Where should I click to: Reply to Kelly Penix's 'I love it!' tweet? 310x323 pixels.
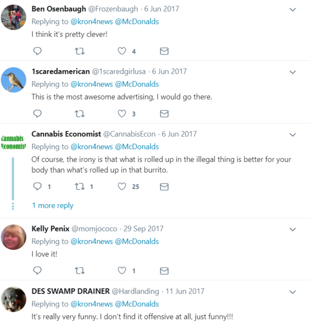tap(37, 271)
